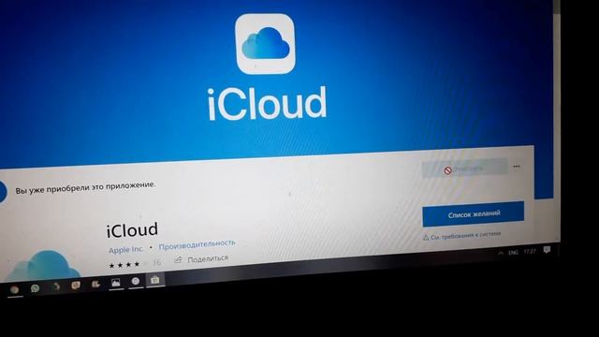Click the 'Вы уже приобрели это приложение' message
Screen dimensions: 599x337
[85, 187]
